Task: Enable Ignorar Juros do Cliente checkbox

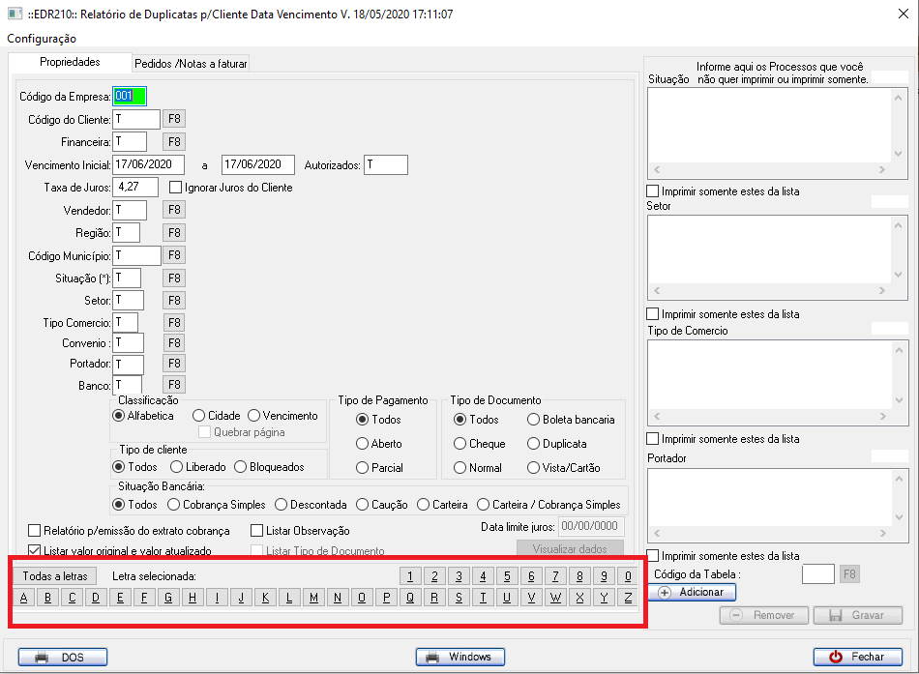Action: [176, 188]
